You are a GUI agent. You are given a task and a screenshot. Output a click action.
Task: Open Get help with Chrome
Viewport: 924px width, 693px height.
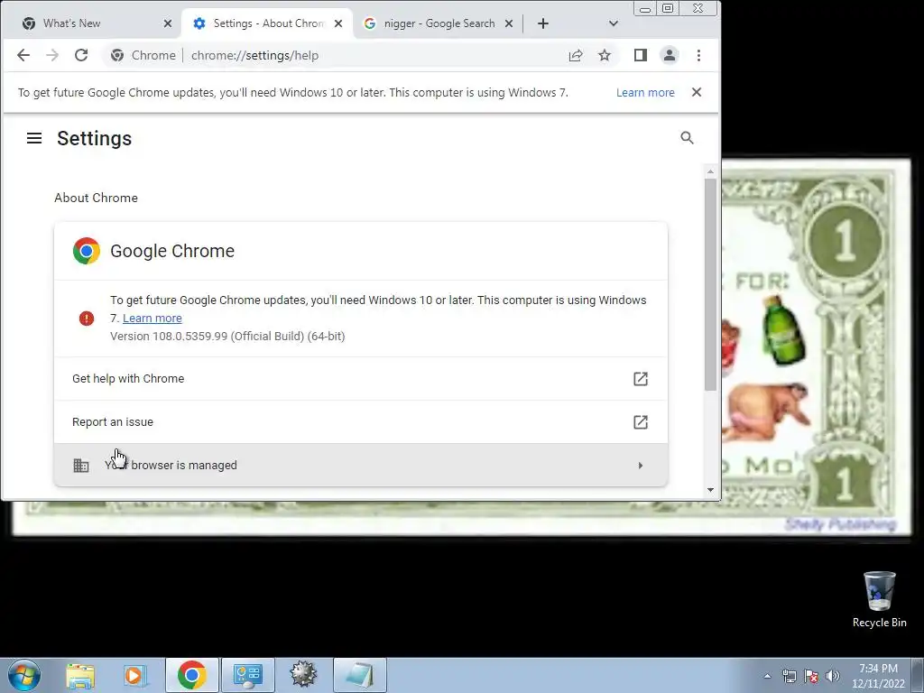361,379
